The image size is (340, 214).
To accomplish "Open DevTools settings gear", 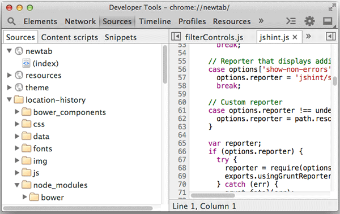I will click(309, 21).
